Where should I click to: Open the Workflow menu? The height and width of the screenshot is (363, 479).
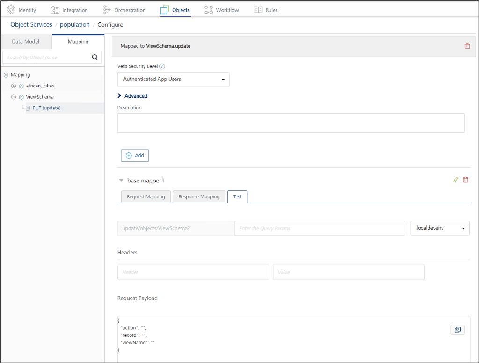pos(221,10)
